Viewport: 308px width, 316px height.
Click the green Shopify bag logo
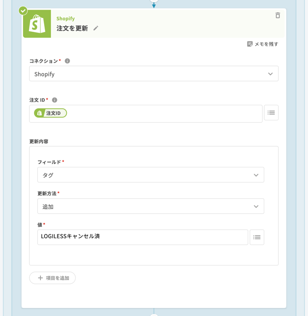[37, 24]
